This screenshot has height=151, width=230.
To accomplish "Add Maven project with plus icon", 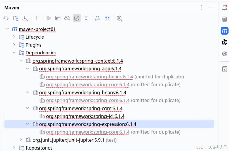I will click(x=37, y=18).
